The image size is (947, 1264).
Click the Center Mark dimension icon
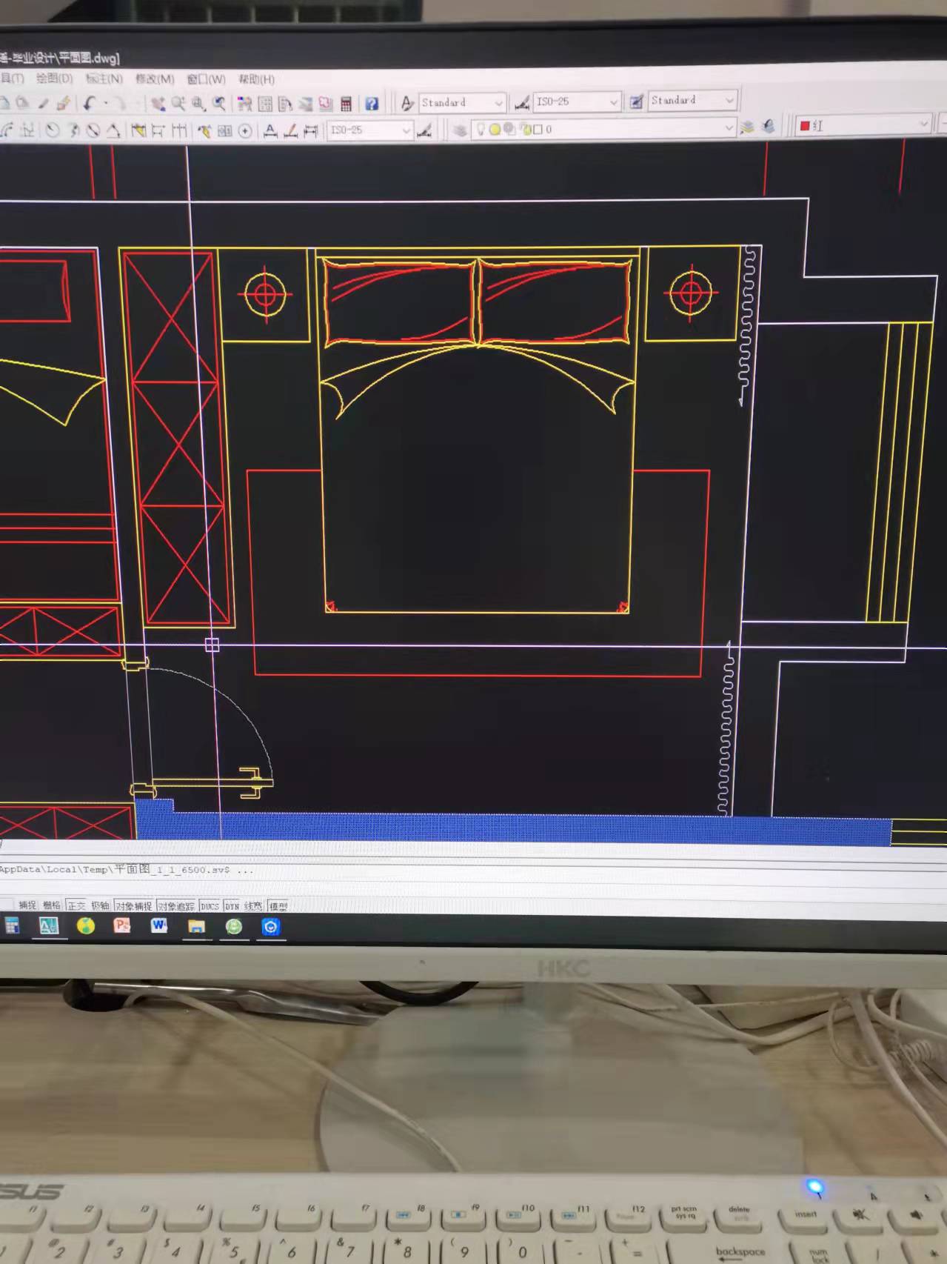click(x=245, y=131)
